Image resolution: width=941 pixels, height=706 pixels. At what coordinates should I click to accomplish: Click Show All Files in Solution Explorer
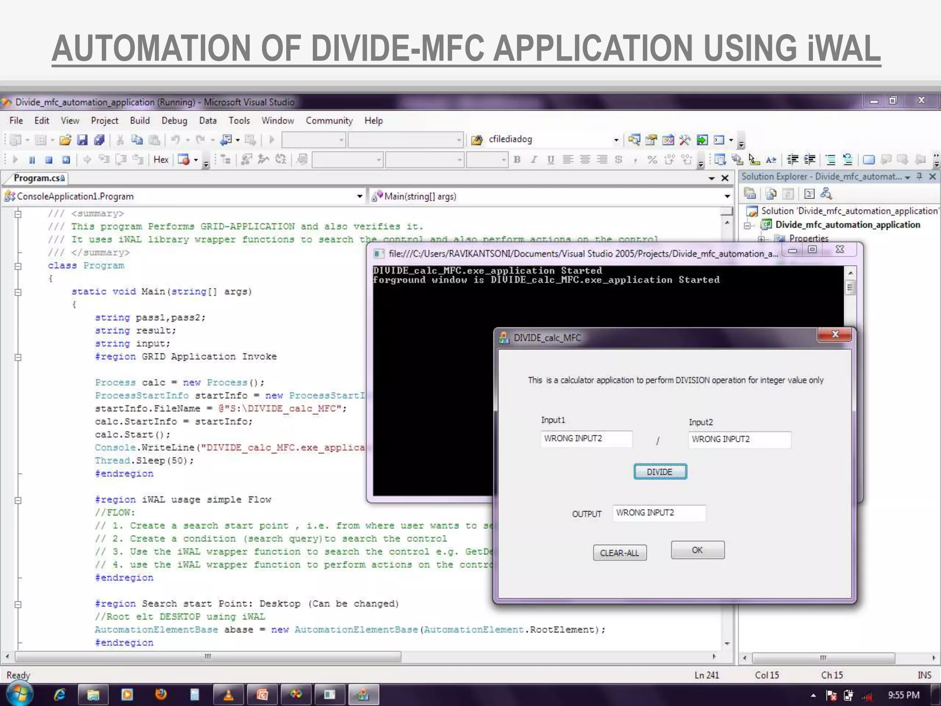pos(771,194)
